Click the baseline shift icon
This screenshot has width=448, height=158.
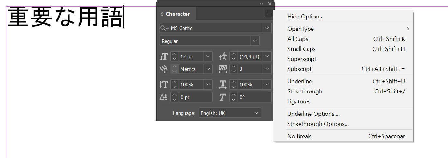coord(164,97)
